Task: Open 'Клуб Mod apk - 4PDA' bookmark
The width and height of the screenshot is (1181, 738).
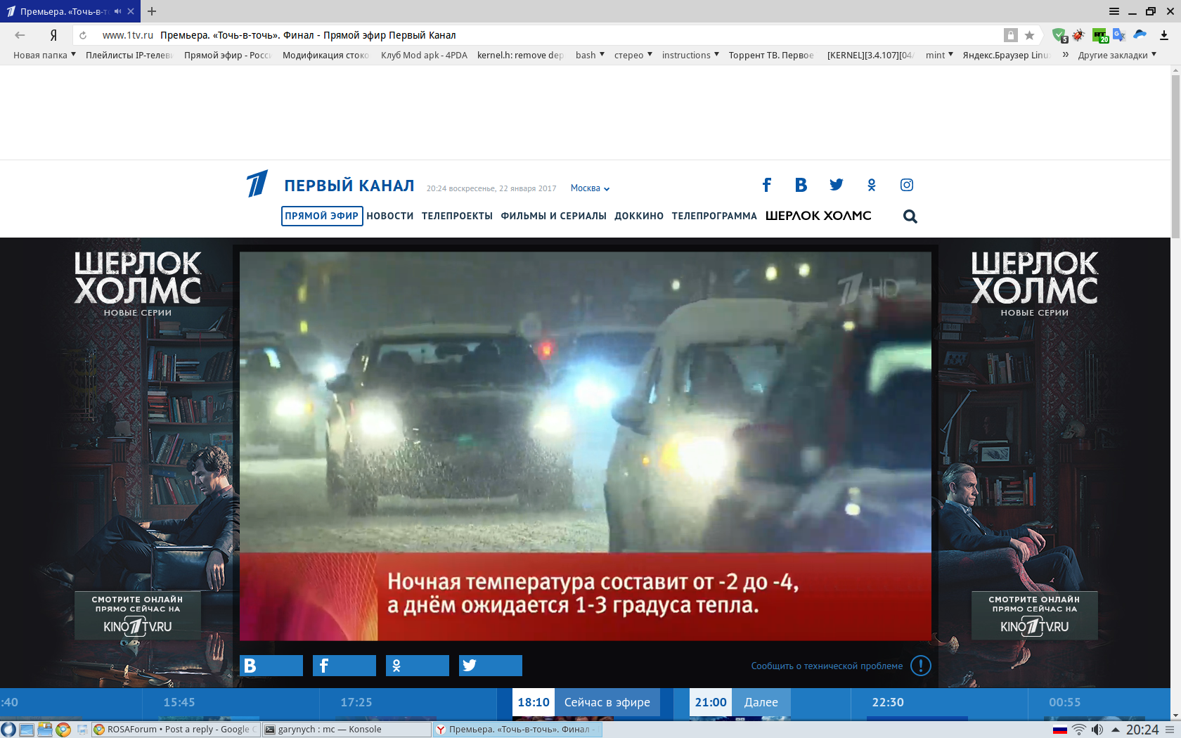Action: click(x=424, y=55)
